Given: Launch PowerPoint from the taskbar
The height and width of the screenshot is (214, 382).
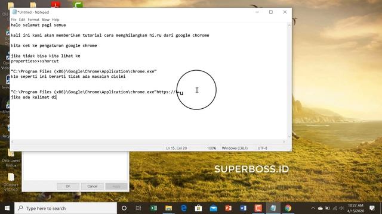Looking at the screenshot, I should coord(228,208).
